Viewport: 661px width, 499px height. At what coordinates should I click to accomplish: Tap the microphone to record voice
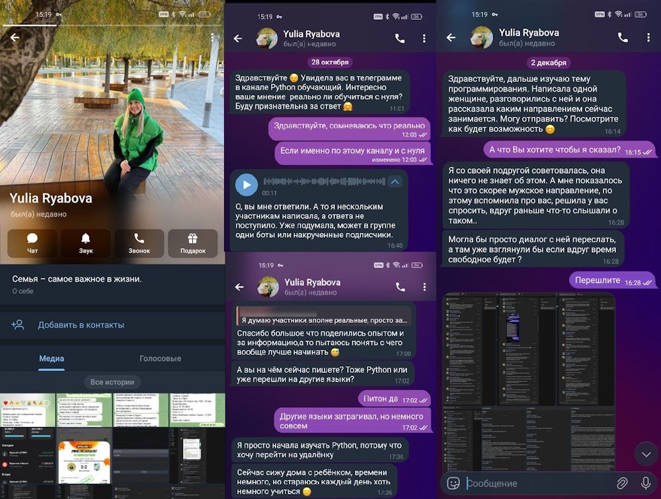click(646, 483)
